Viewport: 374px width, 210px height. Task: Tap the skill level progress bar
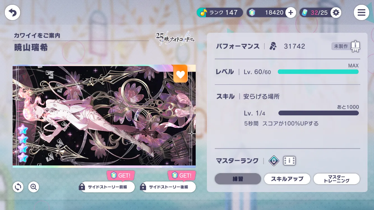318,113
